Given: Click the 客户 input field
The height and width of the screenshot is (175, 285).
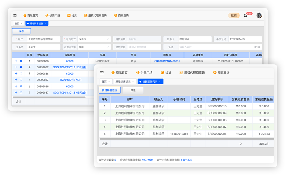Looking at the screenshot, I should (44, 39).
